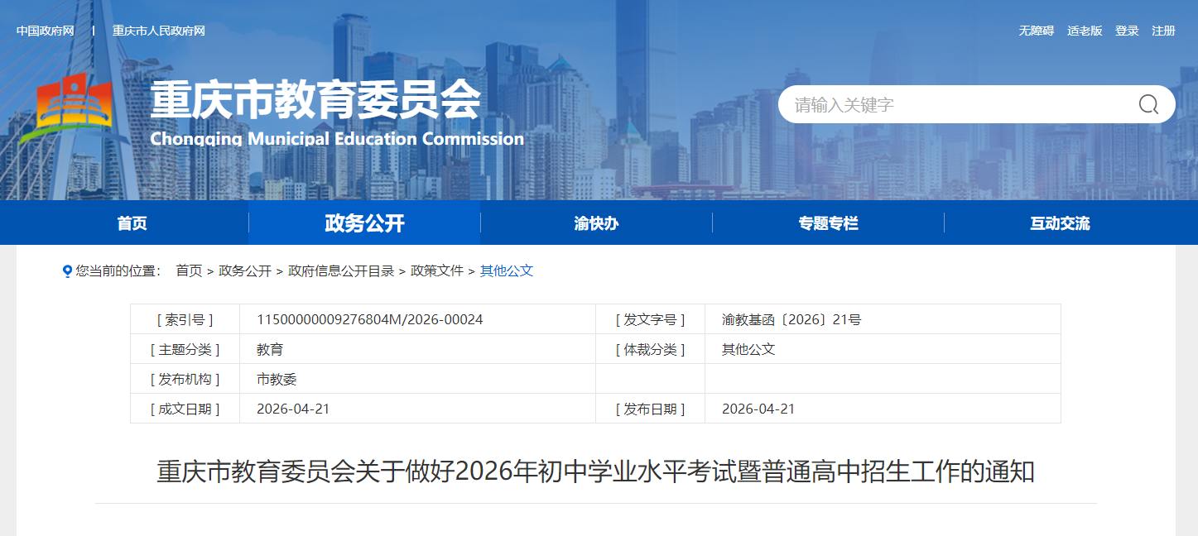The width and height of the screenshot is (1198, 536).
Task: Open the 专题专栏 navigation item
Action: [x=828, y=223]
